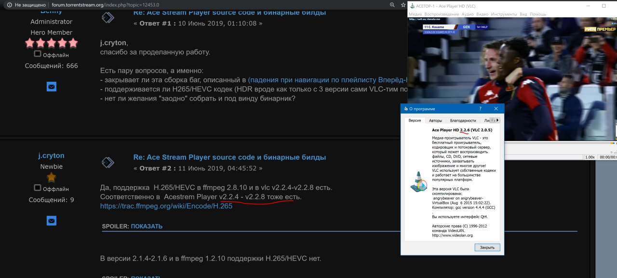This screenshot has width=617, height=278.
Task: Click the '« Ответ #2 : 11 Июнь 2019' post date
Action: pyautogui.click(x=198, y=168)
